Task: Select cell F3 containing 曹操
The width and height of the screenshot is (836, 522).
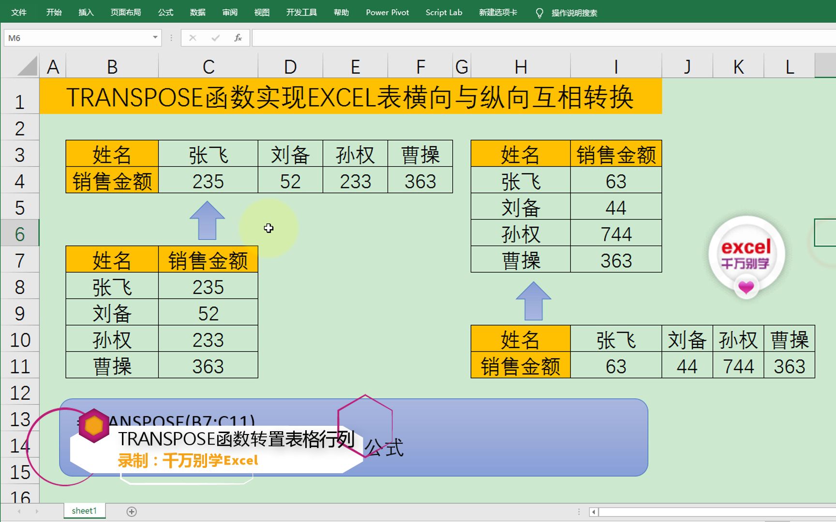Action: coord(420,155)
